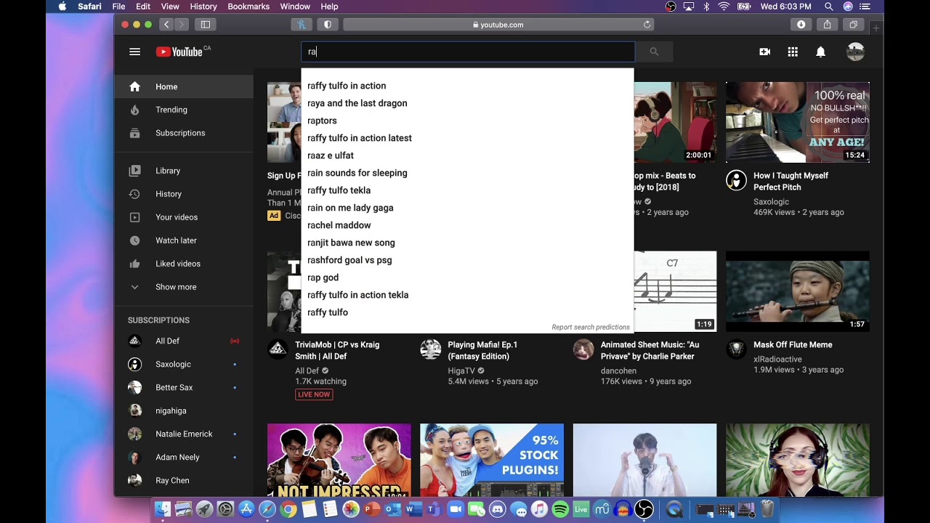Choose suggestion 'rain on me lady gaga'

pos(467,208)
